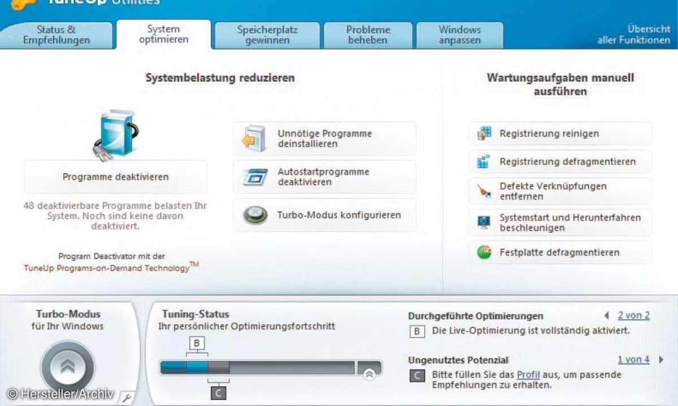Screen dimensions: 678x406
Task: Start Festplatte defragmentieren
Action: click(x=560, y=253)
